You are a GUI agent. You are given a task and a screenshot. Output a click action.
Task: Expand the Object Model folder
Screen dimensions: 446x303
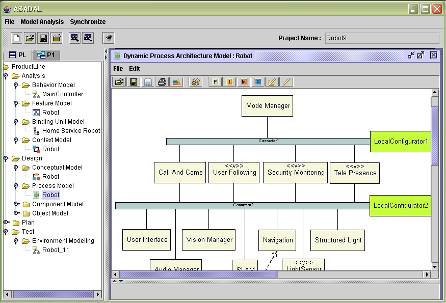[x=16, y=213]
